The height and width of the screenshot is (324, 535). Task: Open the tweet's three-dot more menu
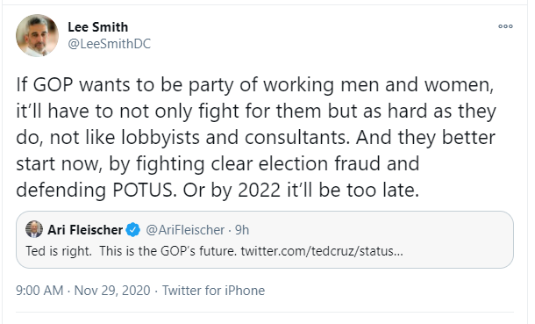(505, 26)
